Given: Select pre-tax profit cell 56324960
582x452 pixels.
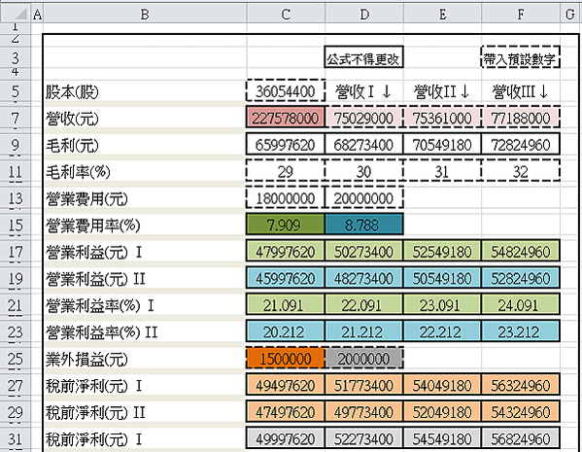Looking at the screenshot, I should coord(521,385).
